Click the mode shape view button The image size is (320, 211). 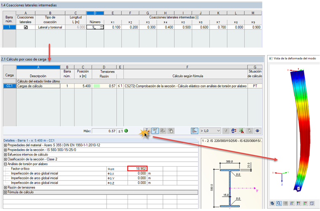(155, 131)
